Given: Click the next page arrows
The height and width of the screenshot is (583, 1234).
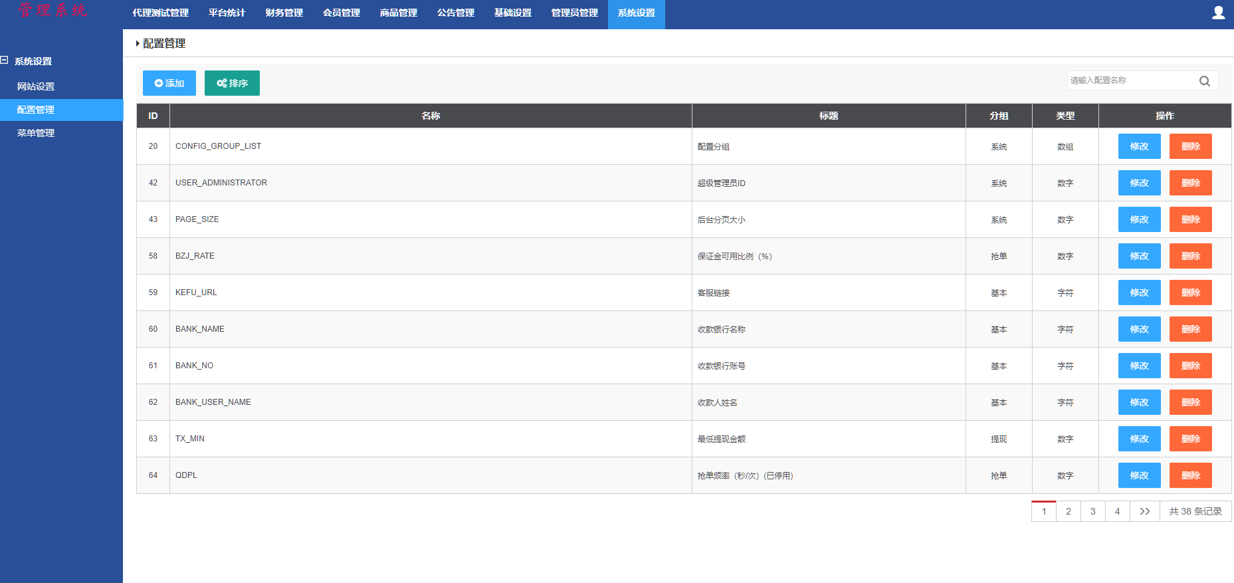Looking at the screenshot, I should pyautogui.click(x=1144, y=511).
